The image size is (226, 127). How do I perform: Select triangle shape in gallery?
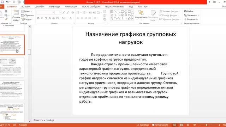coord(112,15)
